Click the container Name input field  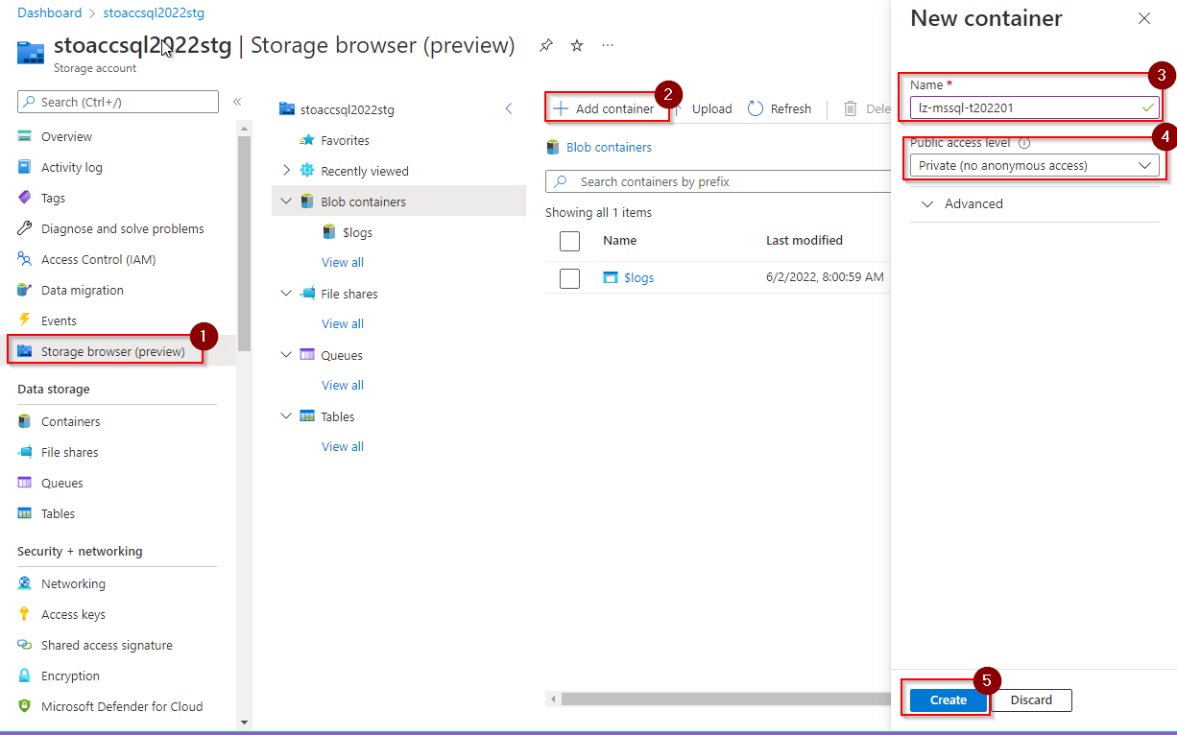1022,108
